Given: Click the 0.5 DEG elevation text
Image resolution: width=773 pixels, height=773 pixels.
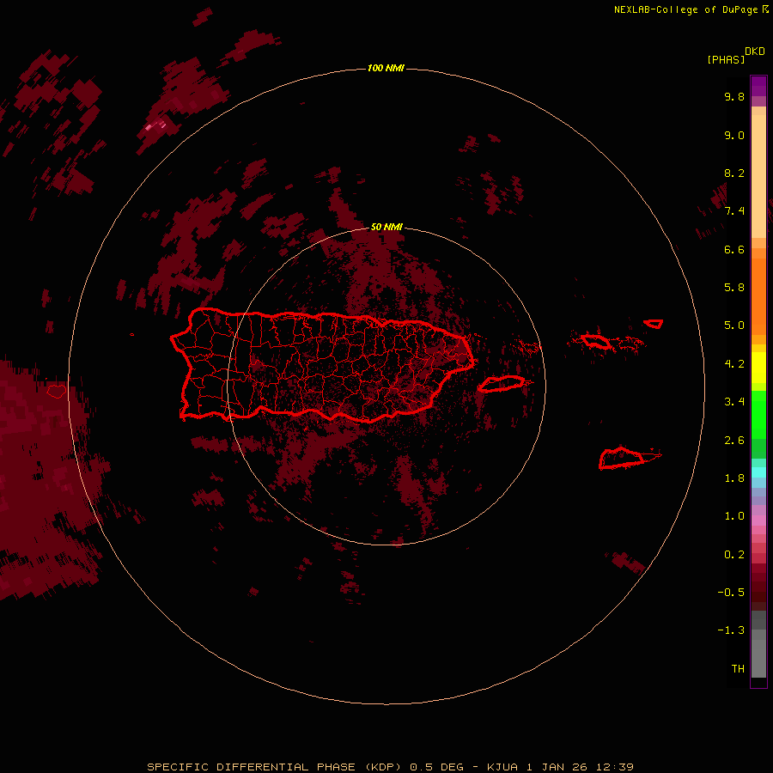Looking at the screenshot, I should (437, 767).
